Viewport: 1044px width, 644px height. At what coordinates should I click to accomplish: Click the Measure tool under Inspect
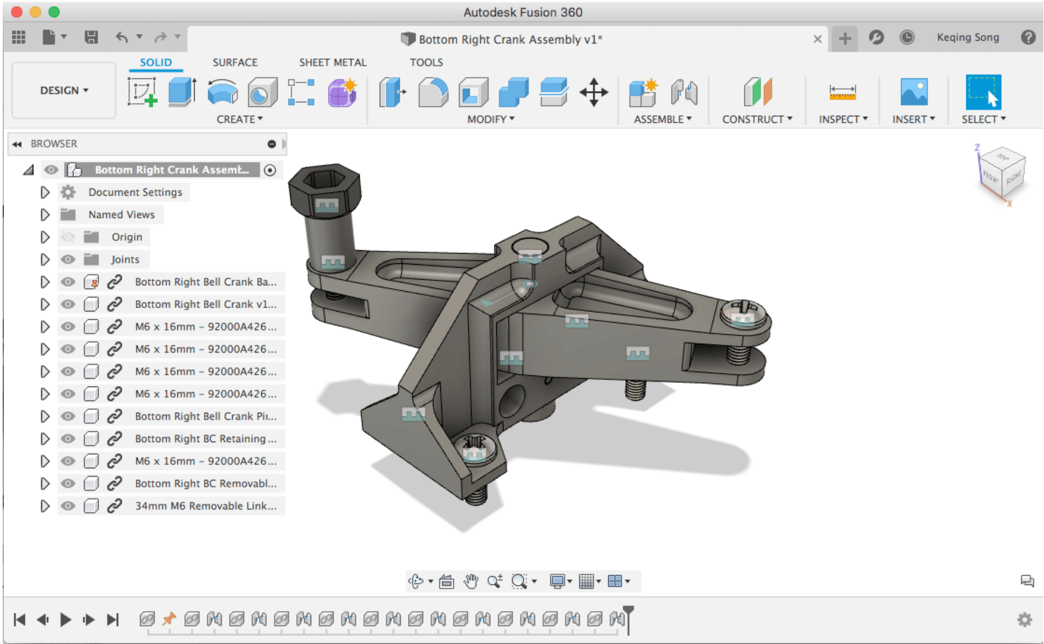(x=843, y=92)
